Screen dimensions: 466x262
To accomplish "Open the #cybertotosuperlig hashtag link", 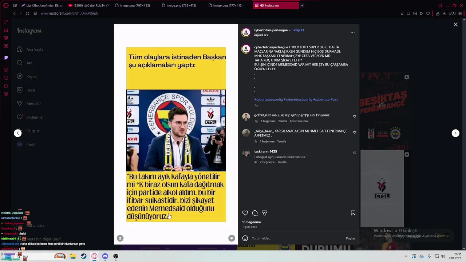I will click(268, 100).
